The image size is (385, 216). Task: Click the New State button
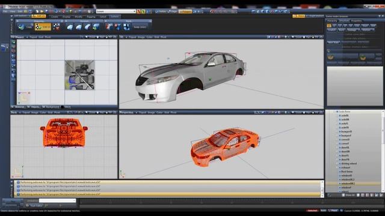coord(333,42)
